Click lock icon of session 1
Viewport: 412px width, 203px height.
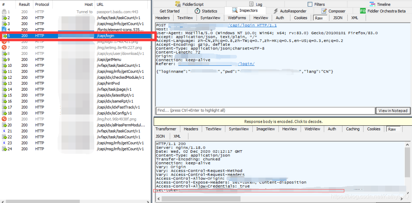coord(4,12)
